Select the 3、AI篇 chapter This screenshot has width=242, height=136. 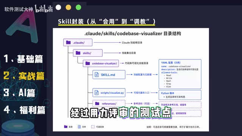tap(19, 93)
